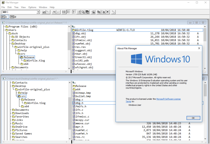Image resolution: width=210 pixels, height=144 pixels.
Task: Click the Connect Network Drive toolbar icon
Action: (x=44, y=12)
